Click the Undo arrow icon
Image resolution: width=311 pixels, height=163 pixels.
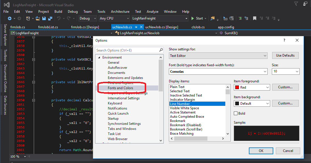click(x=59, y=18)
